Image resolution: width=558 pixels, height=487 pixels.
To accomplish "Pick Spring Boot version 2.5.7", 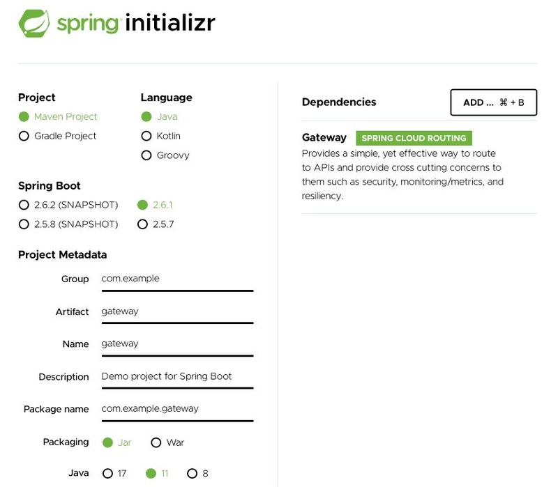I will (143, 224).
